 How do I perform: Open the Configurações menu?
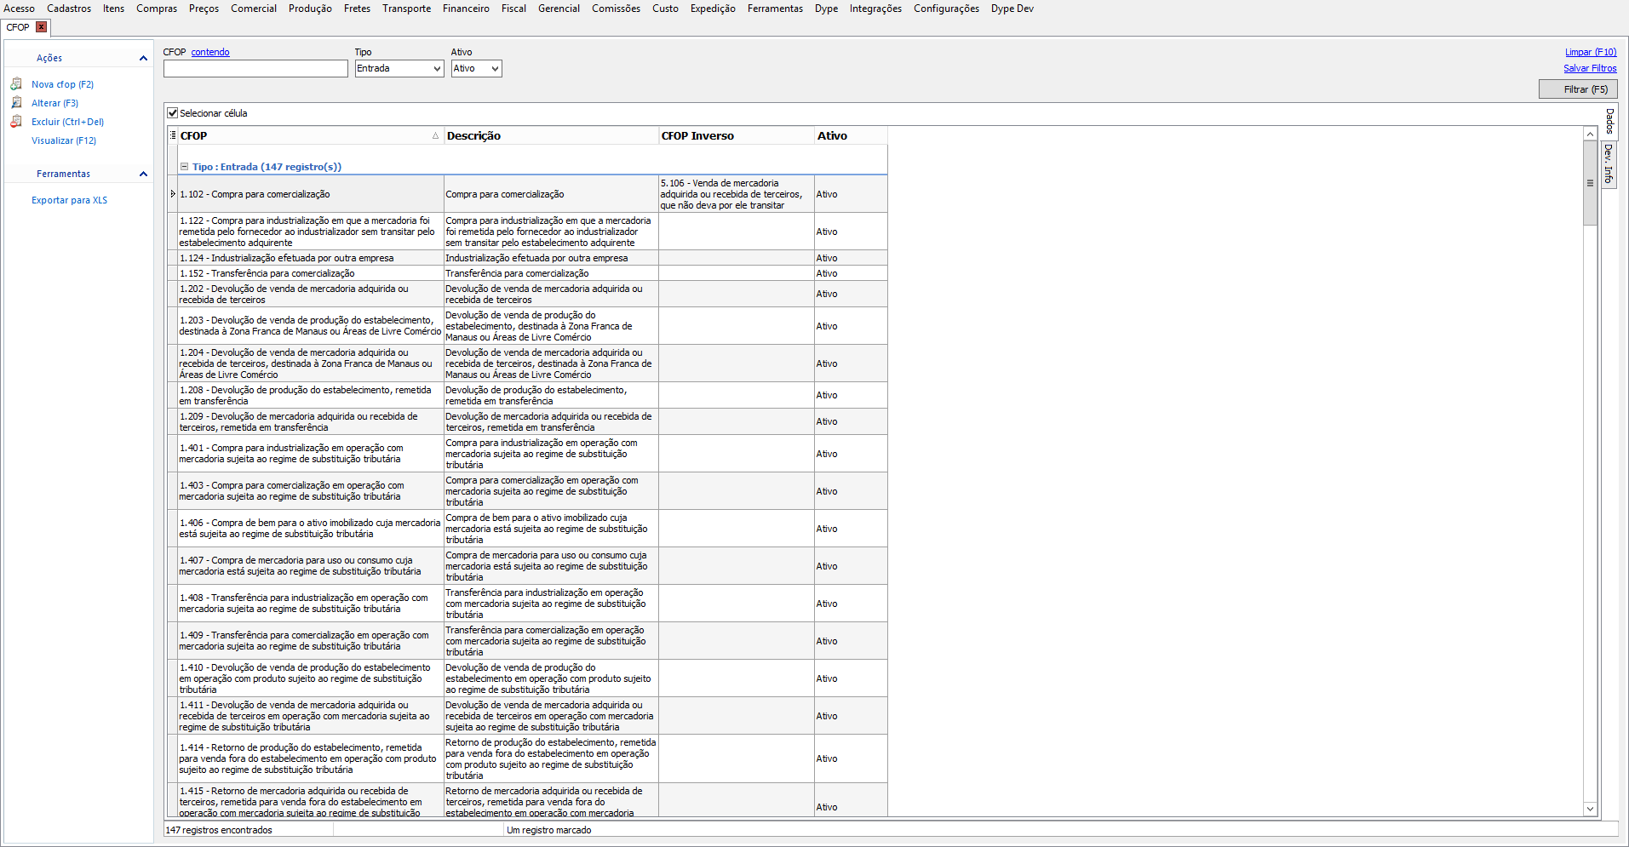[x=946, y=9]
